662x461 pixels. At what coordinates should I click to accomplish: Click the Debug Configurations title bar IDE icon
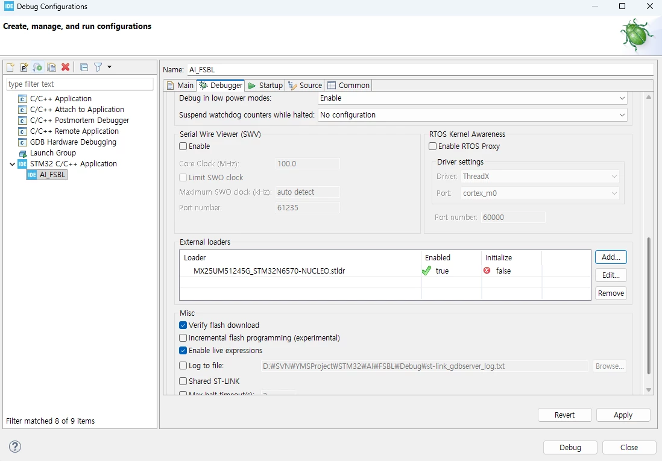pyautogui.click(x=9, y=7)
